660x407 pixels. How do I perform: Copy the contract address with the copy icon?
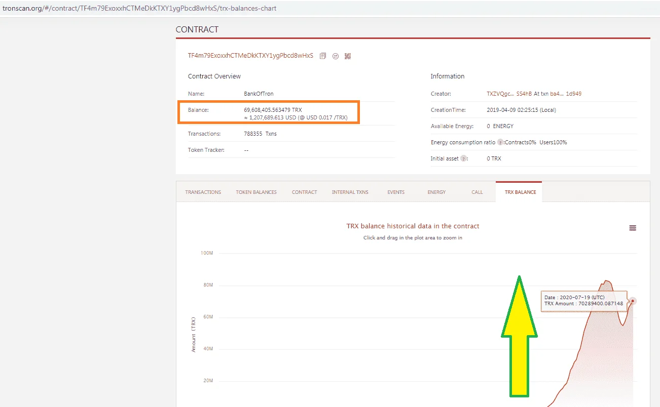click(323, 56)
